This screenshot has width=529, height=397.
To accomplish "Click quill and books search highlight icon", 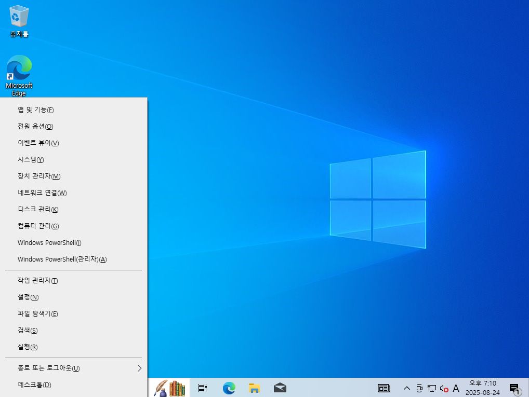I will (x=169, y=388).
